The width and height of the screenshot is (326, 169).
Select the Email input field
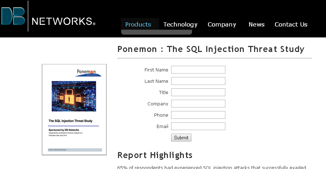point(198,126)
